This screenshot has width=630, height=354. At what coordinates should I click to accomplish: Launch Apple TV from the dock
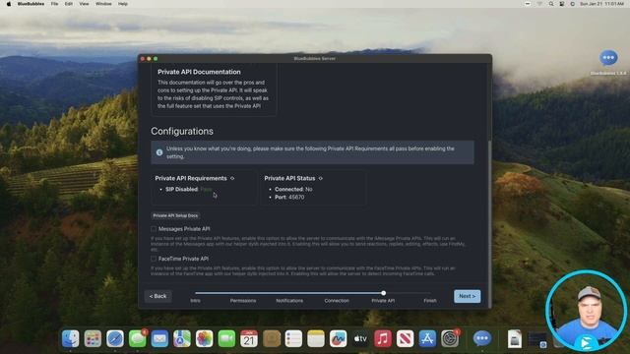point(360,338)
